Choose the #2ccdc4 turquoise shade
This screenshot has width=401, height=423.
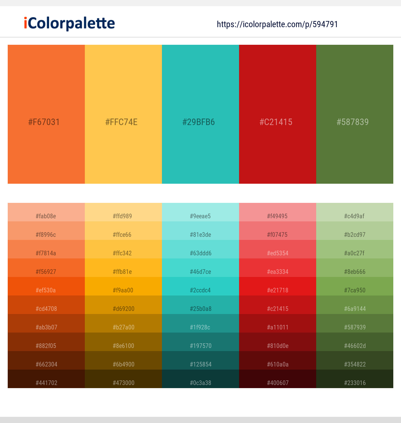click(200, 287)
